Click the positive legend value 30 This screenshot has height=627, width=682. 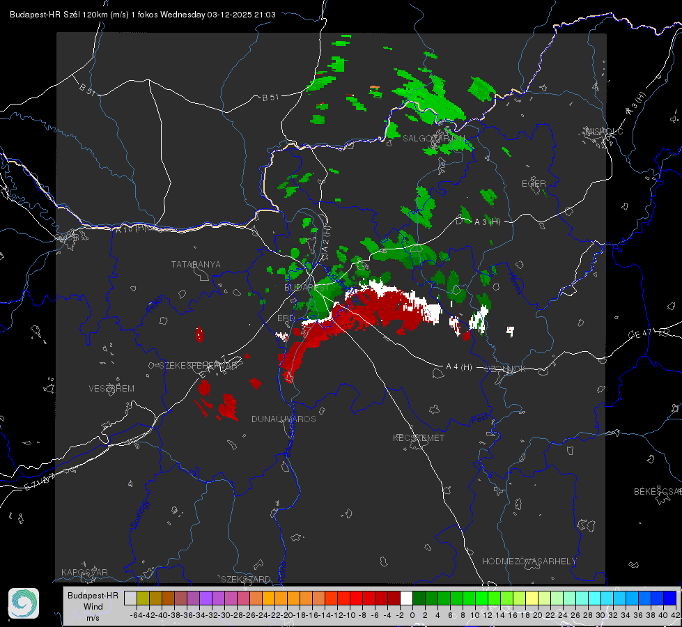[600, 615]
